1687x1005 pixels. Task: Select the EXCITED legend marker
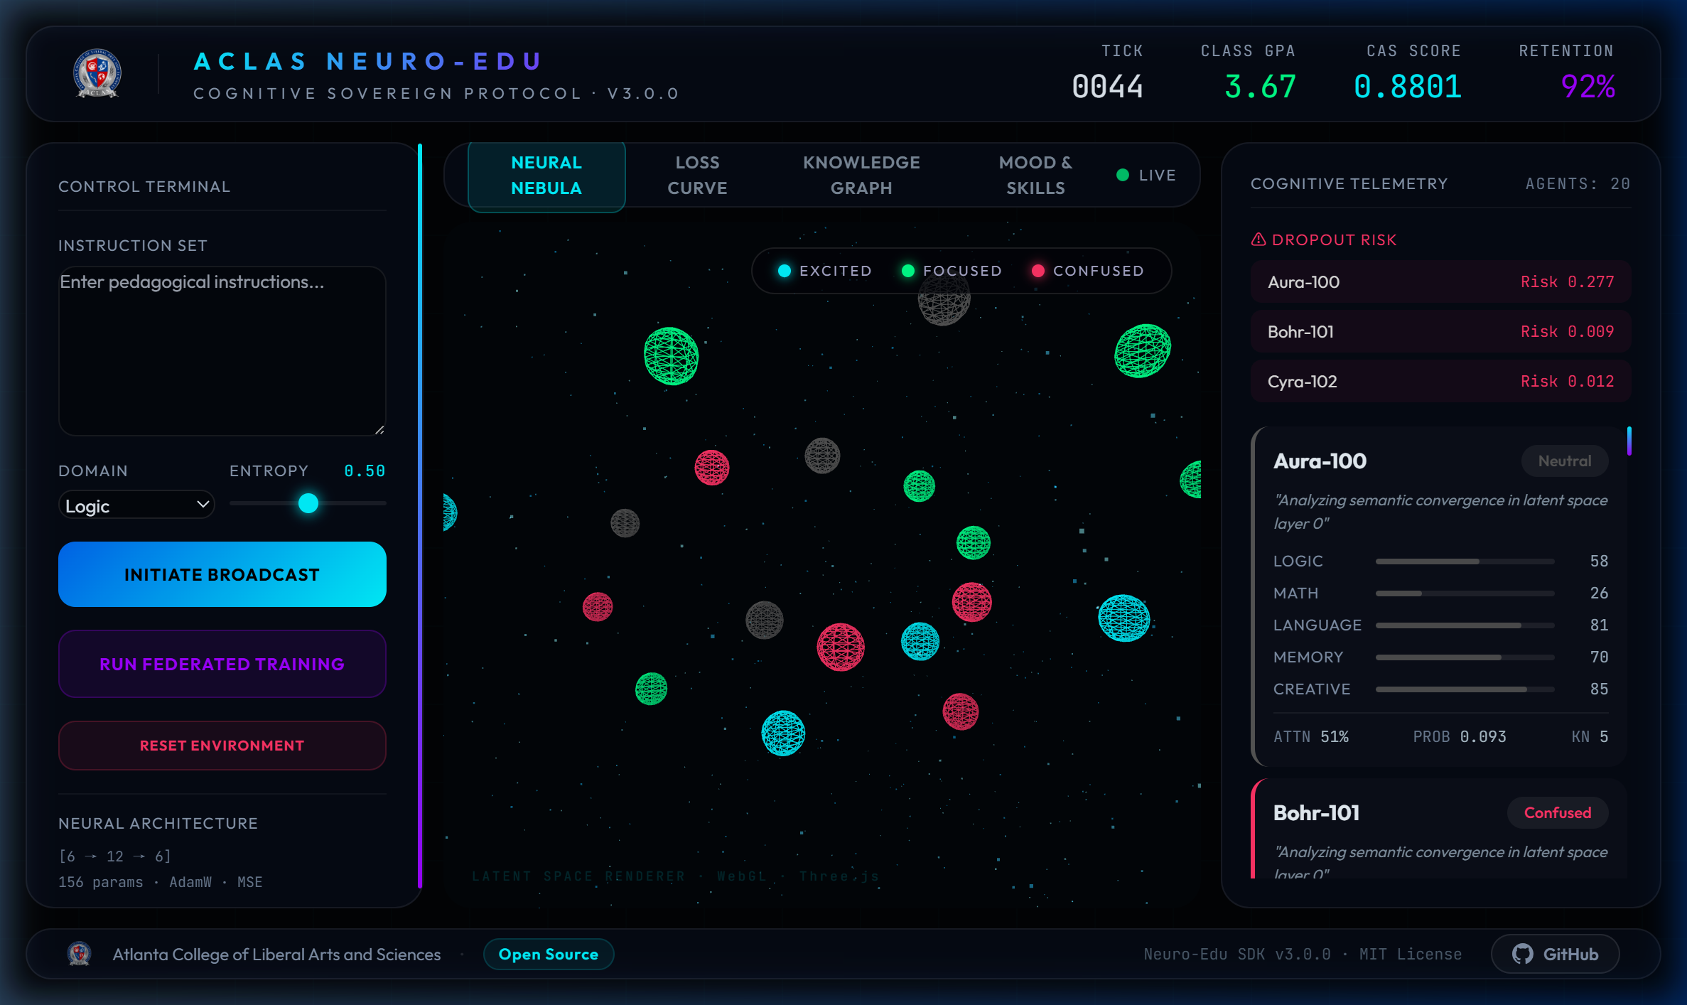point(784,271)
